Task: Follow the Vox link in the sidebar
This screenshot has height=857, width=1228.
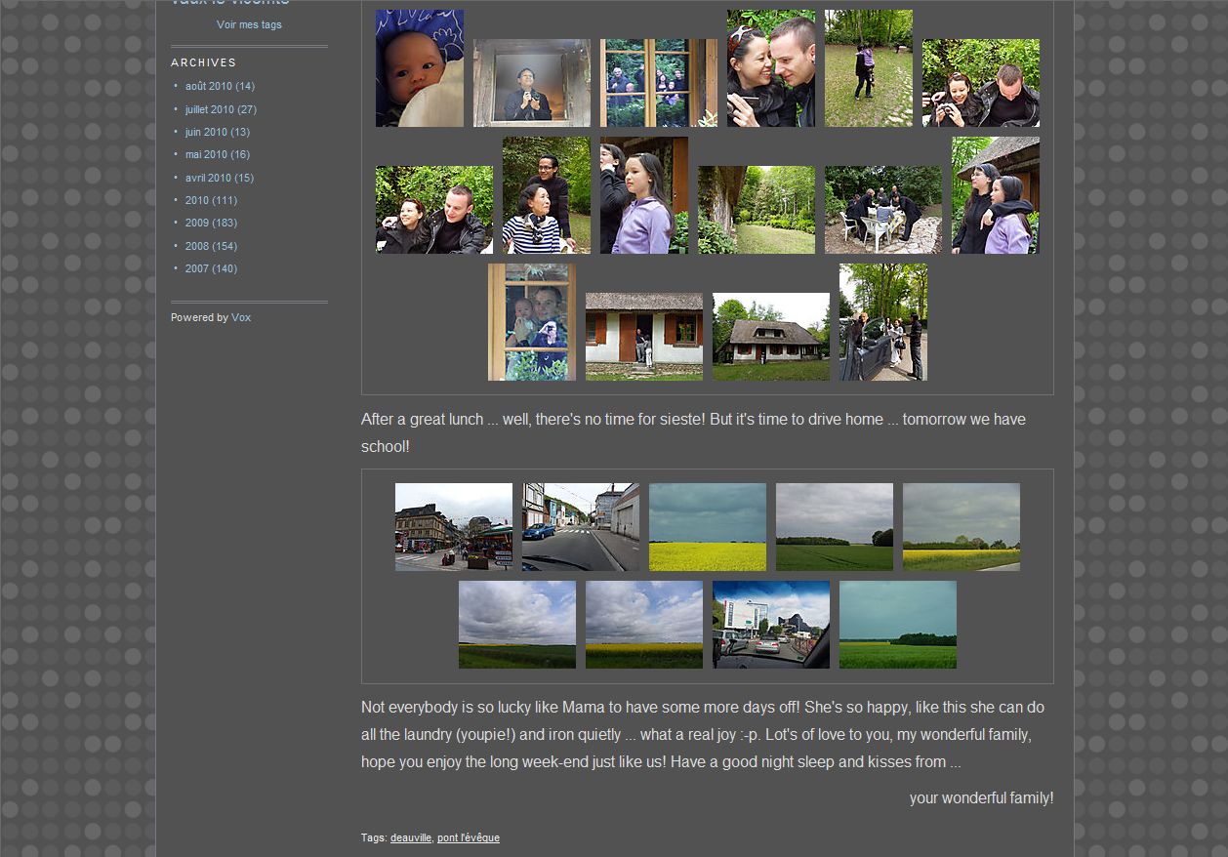Action: point(241,317)
